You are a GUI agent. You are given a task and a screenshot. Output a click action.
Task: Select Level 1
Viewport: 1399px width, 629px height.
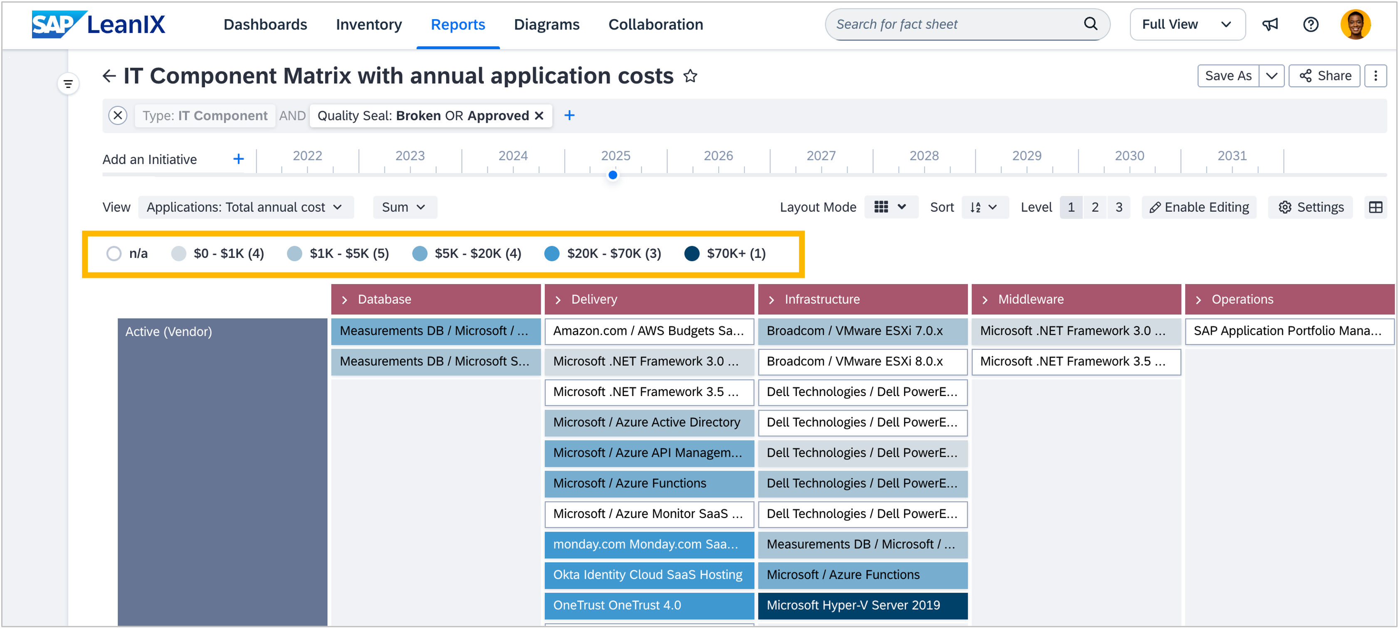(1071, 208)
